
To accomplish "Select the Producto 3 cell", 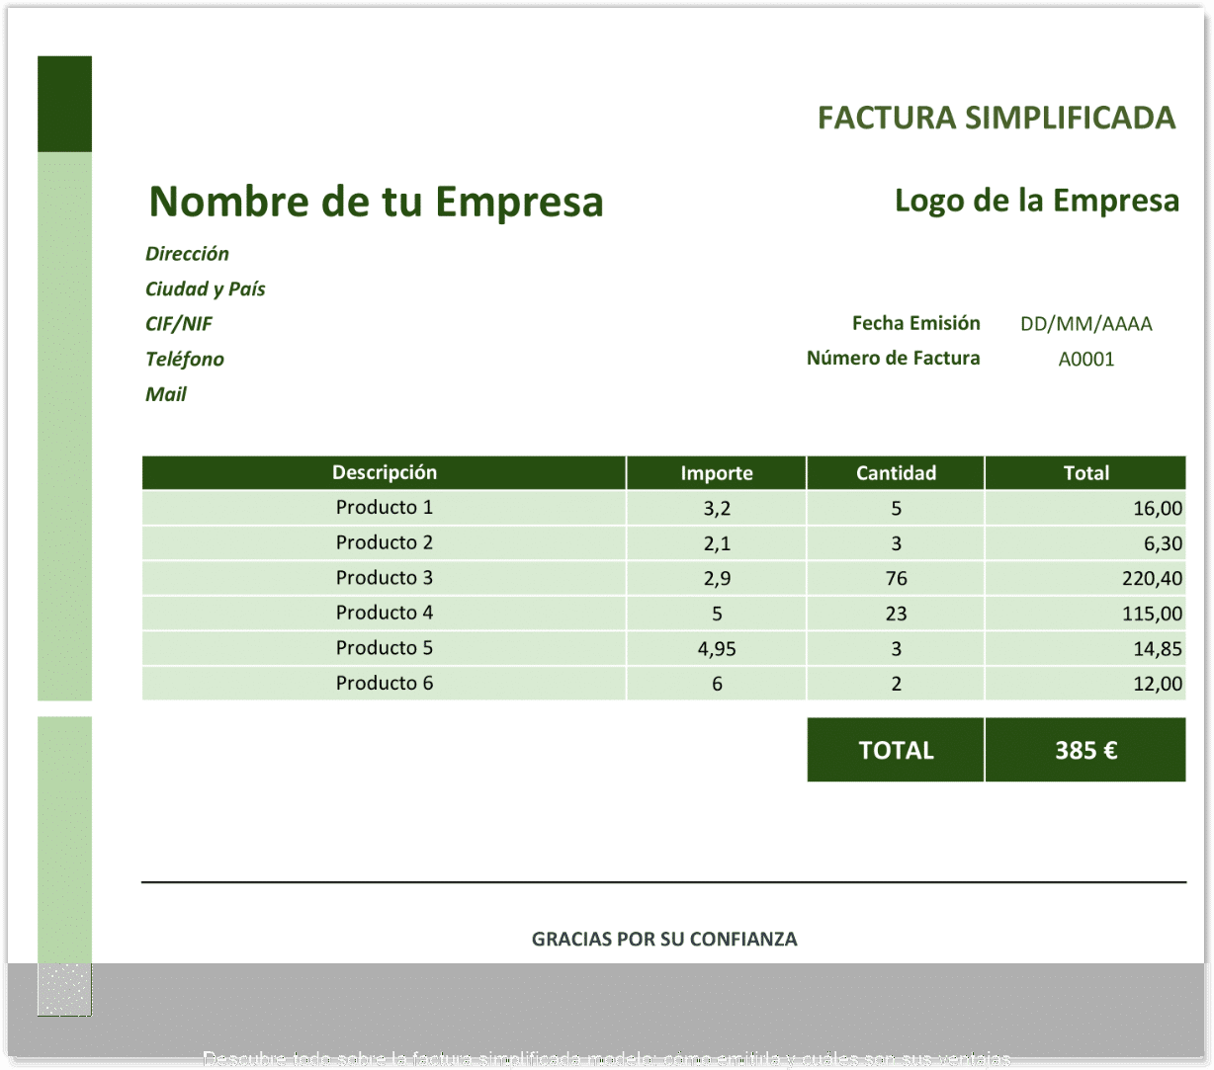I will click(x=385, y=578).
